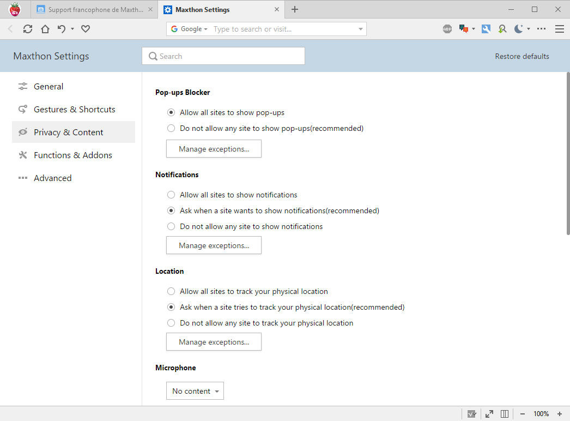Expand the Google search engine selector
Viewport: 570px width, 421px height.
click(x=206, y=29)
